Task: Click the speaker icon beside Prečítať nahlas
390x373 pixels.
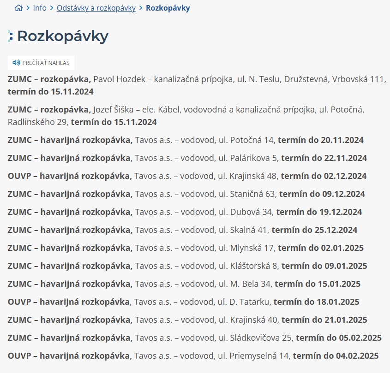Action: (16, 63)
